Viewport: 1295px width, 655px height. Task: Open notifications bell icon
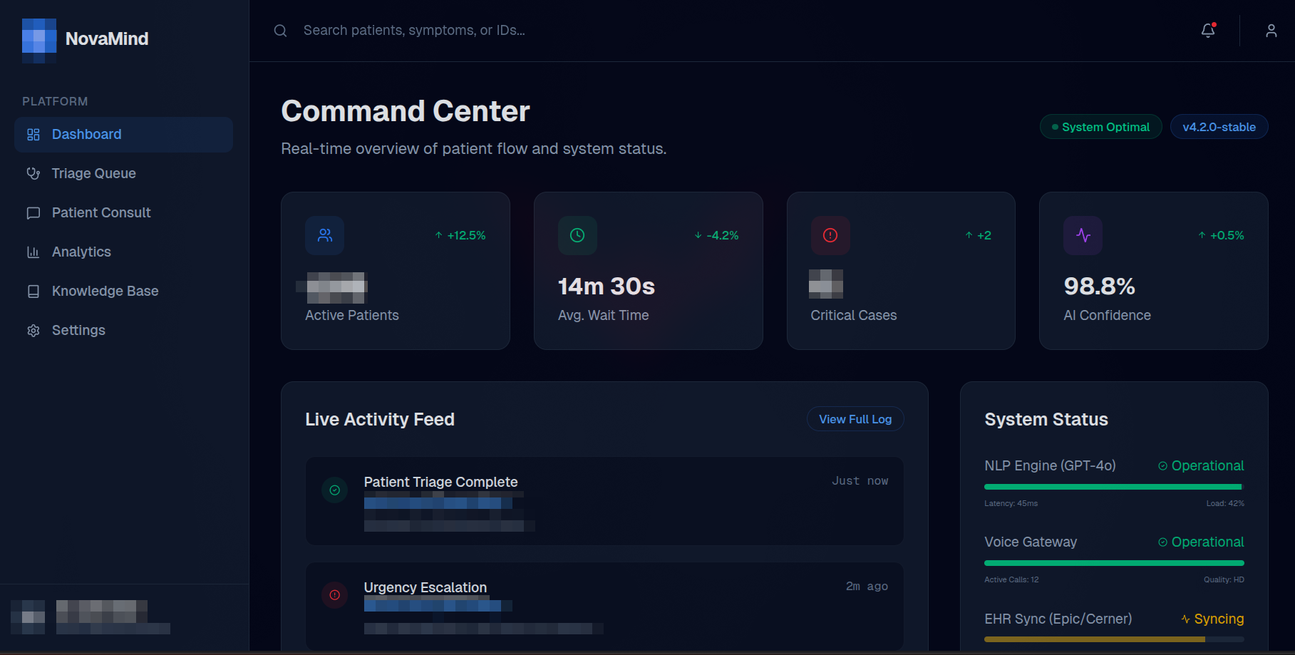(x=1208, y=31)
